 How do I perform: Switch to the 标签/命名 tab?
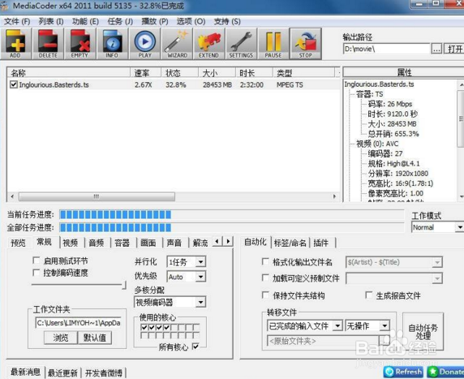[290, 243]
